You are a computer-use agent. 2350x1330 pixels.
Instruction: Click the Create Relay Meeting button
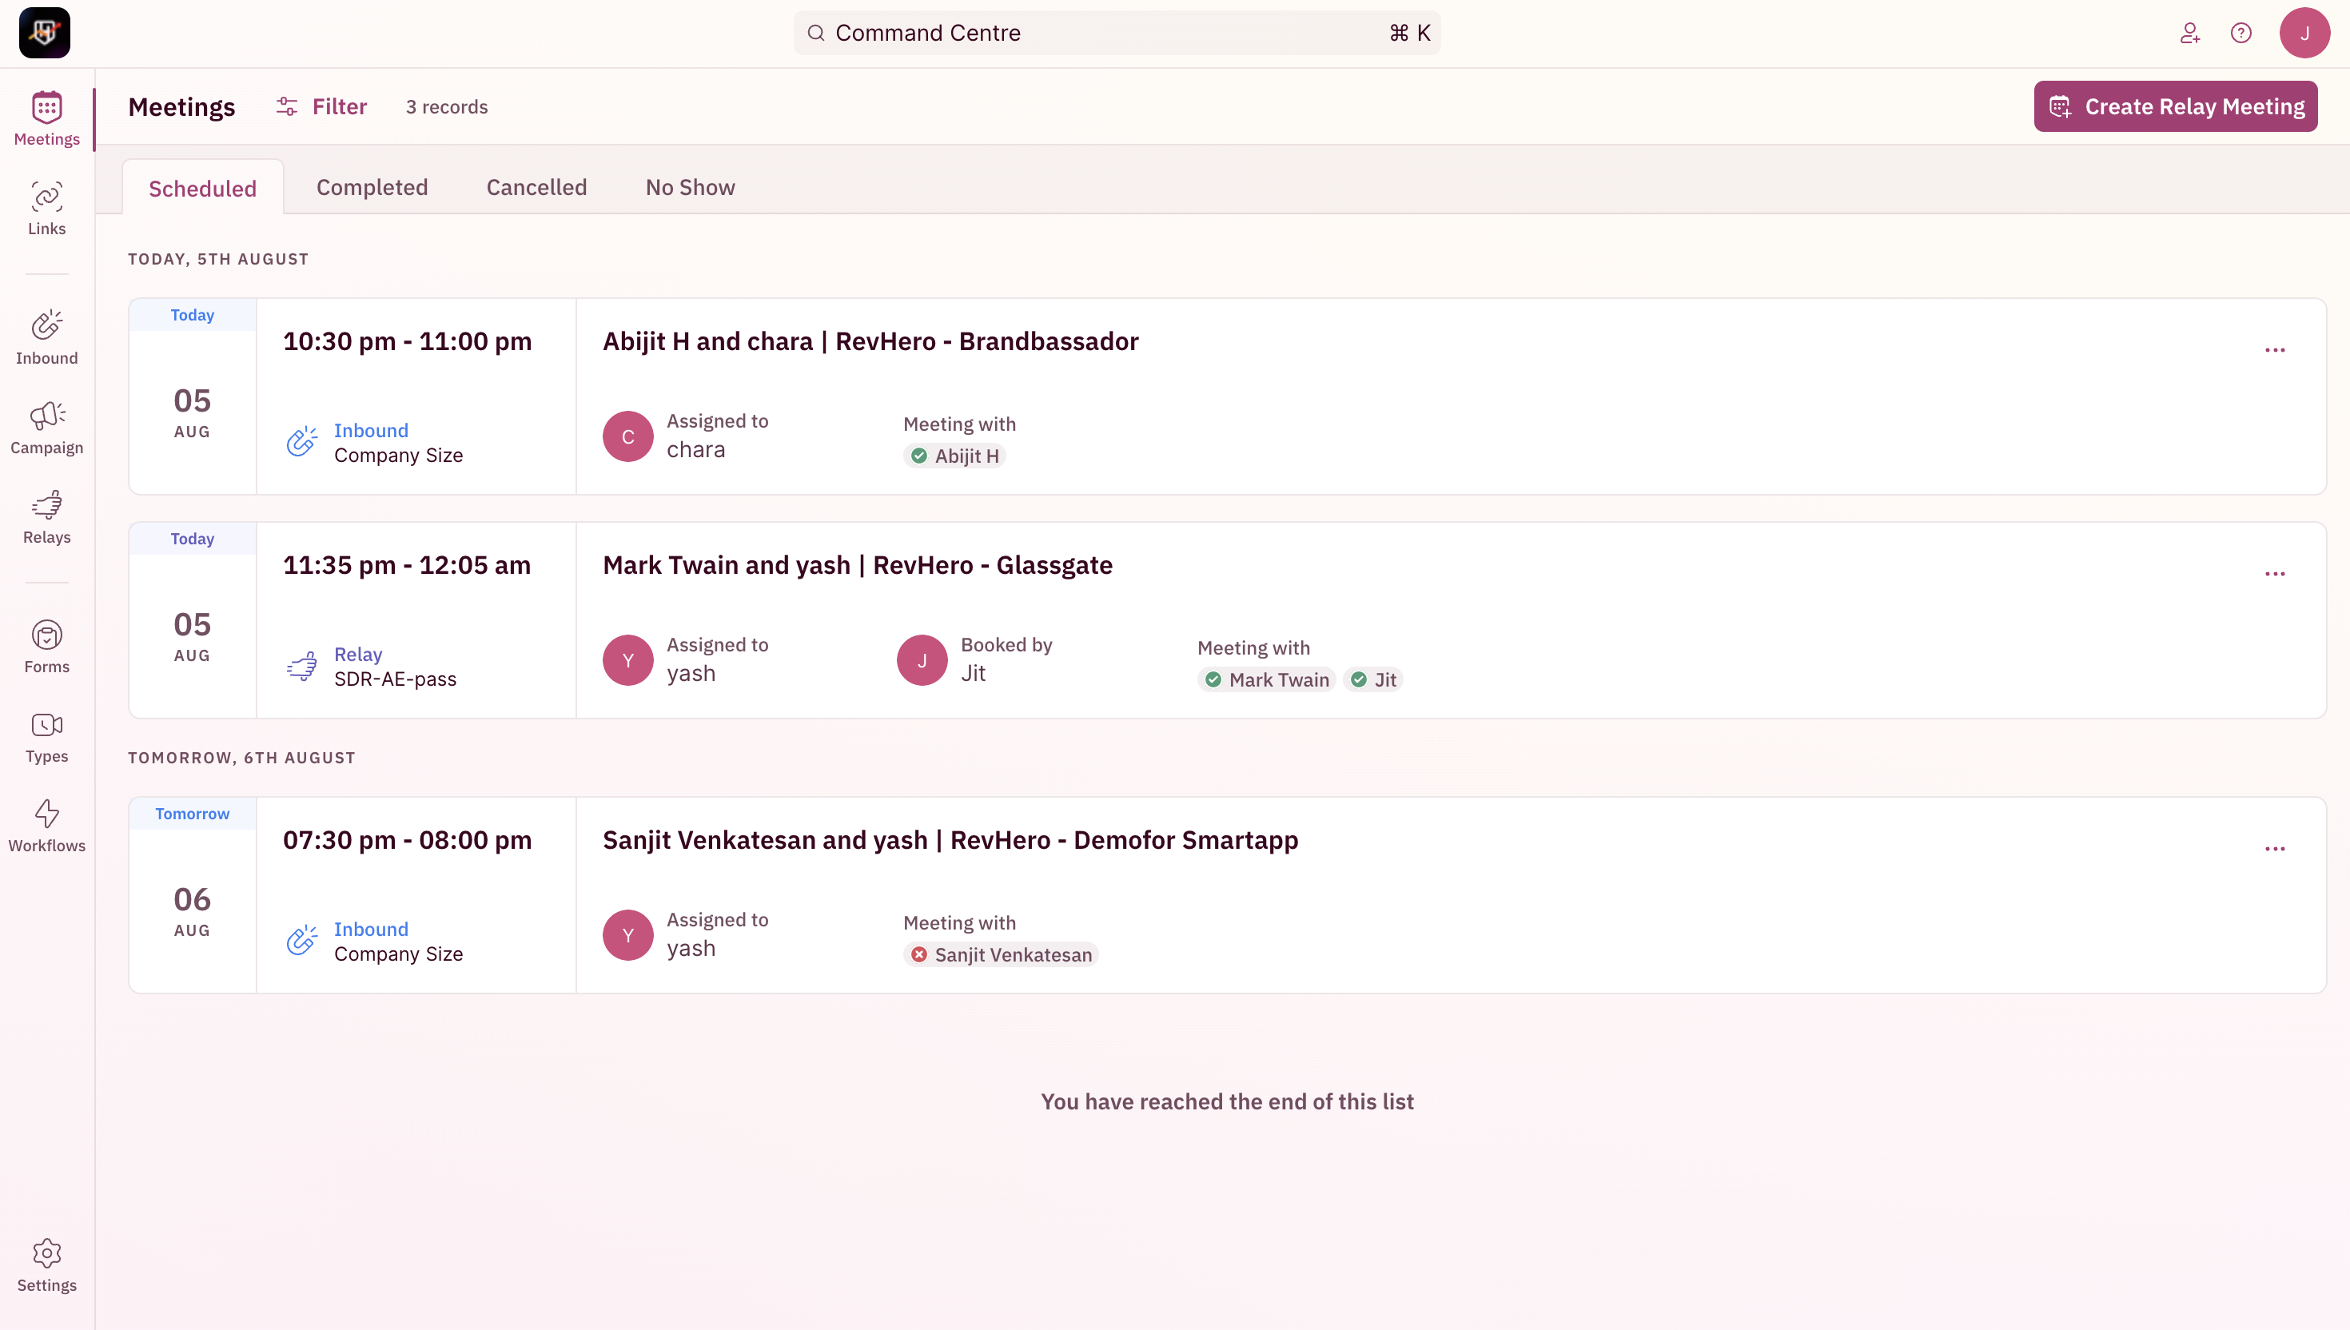[2176, 107]
